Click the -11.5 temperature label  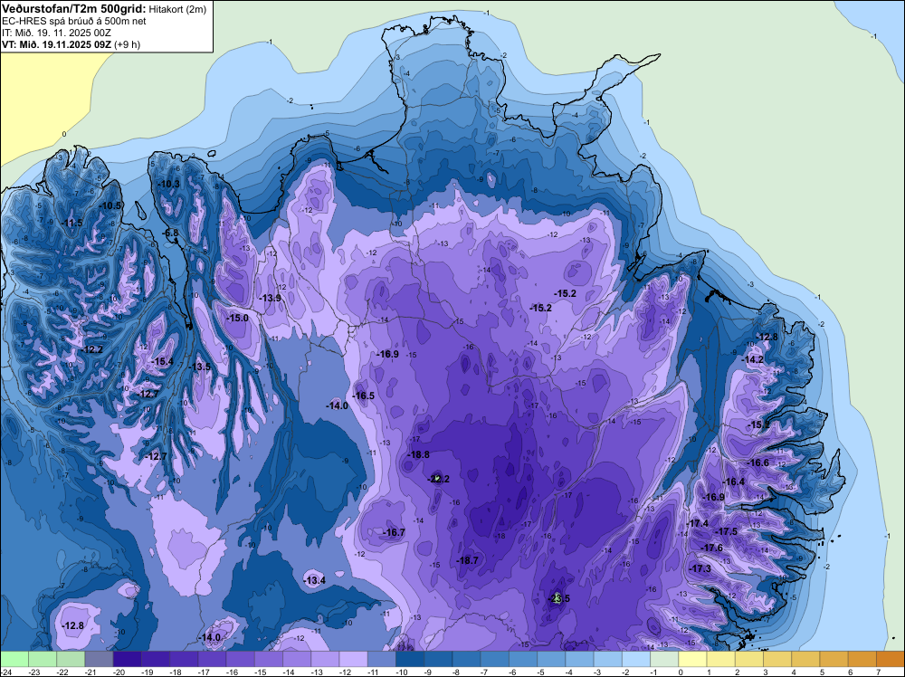click(x=72, y=223)
